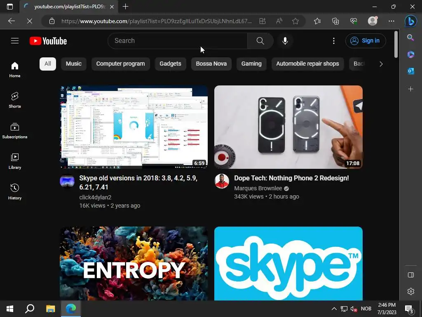Go to Home in sidebar
The width and height of the screenshot is (422, 317).
click(x=15, y=70)
